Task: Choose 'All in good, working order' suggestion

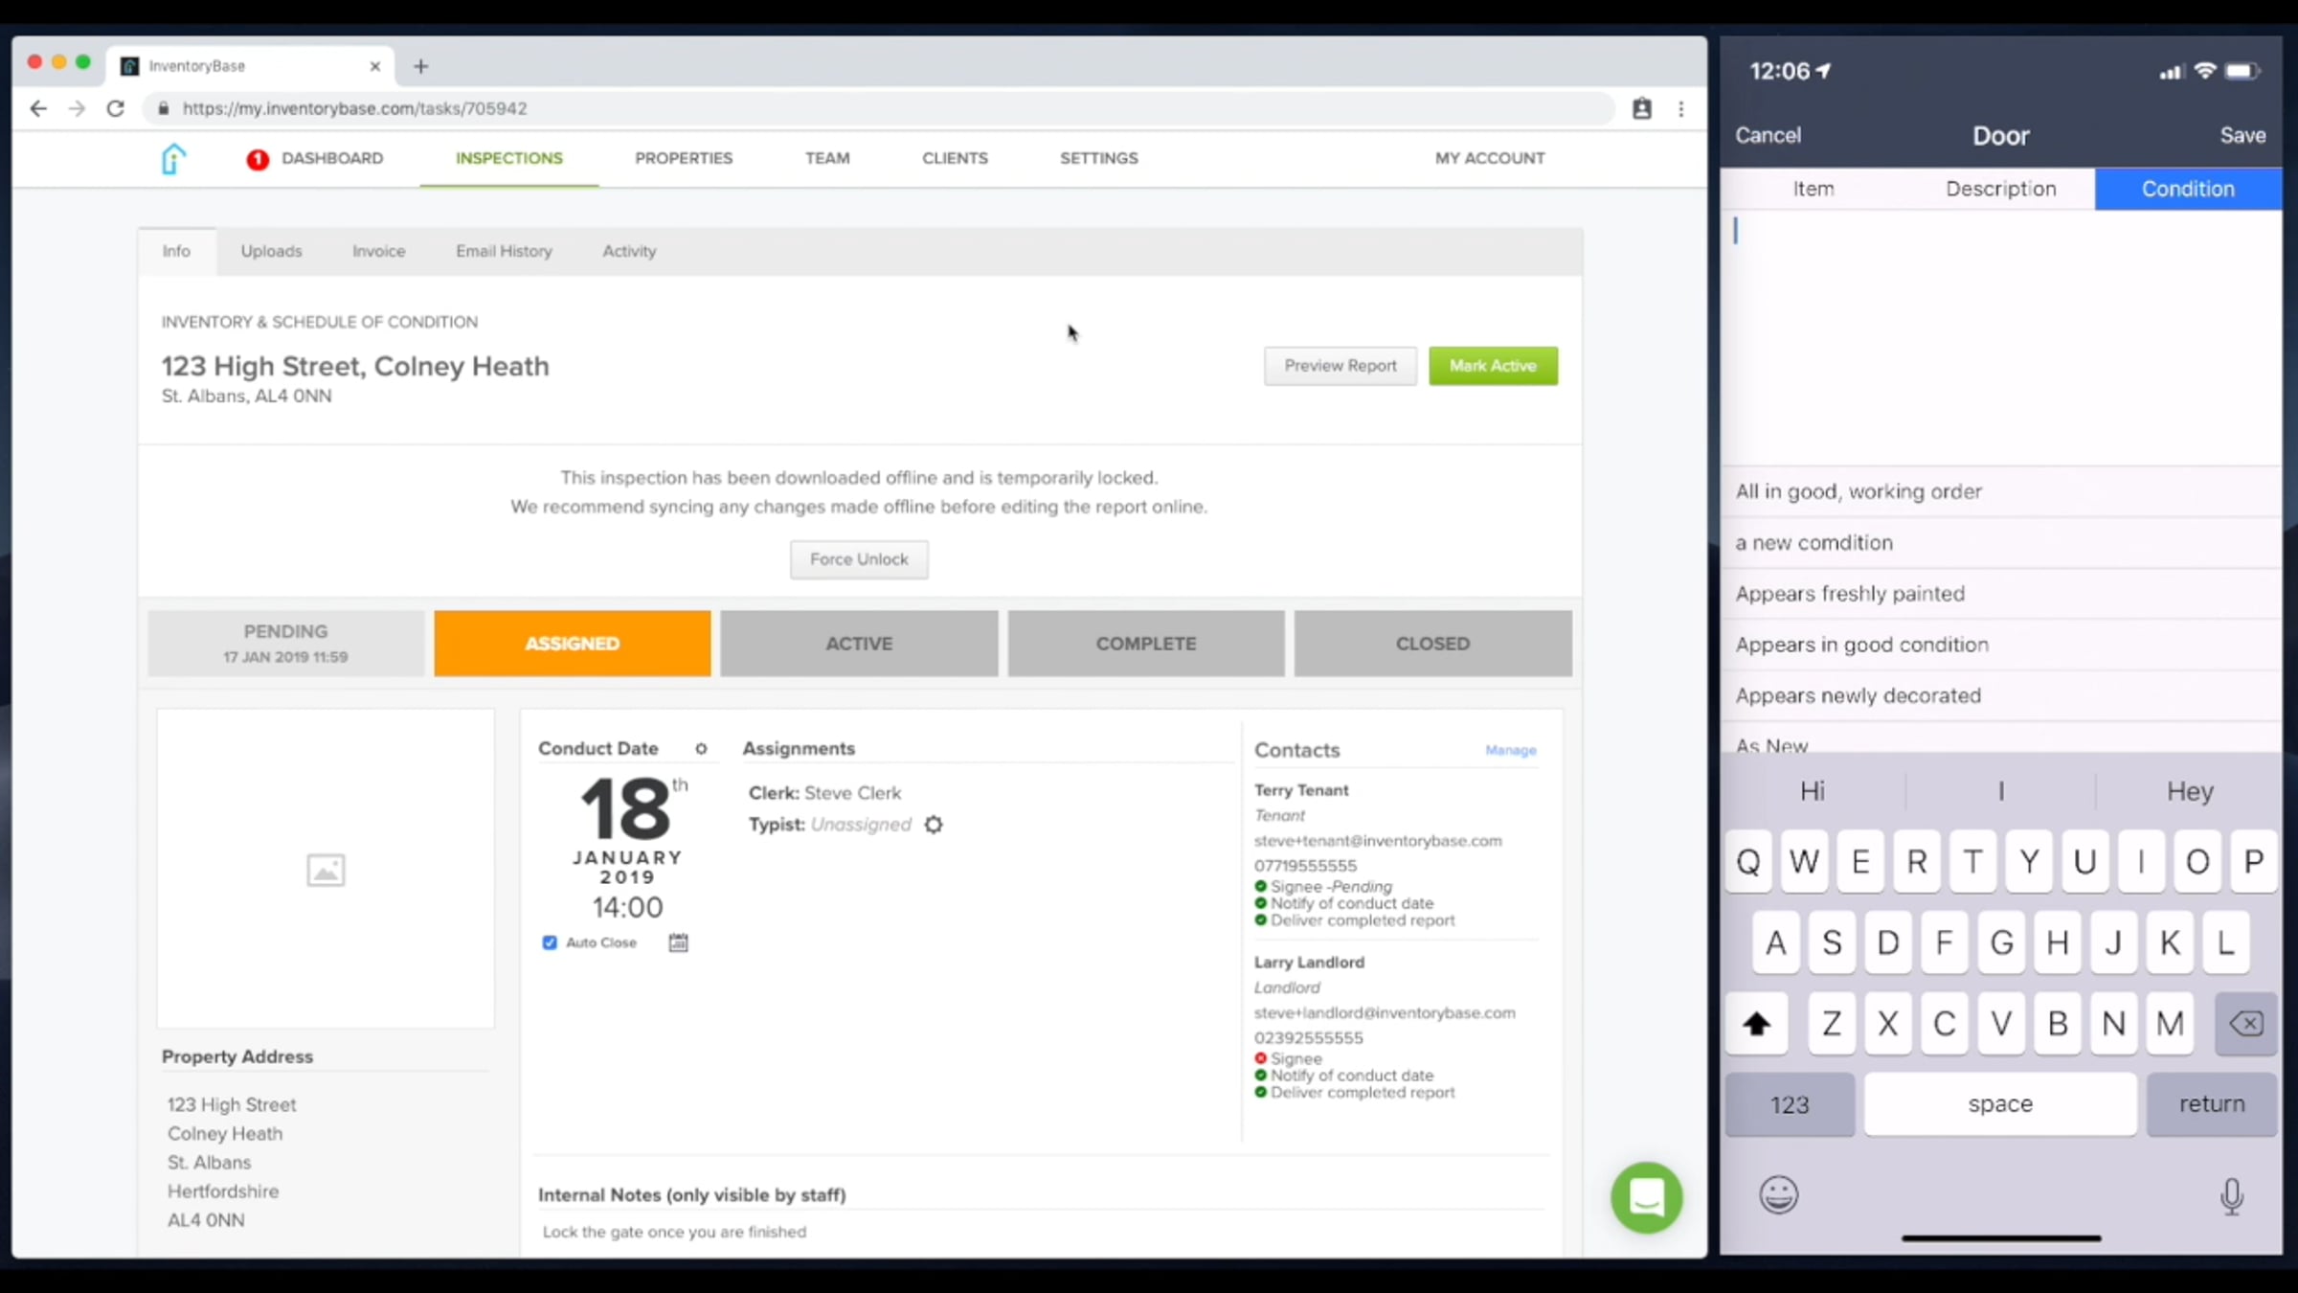Action: (2001, 491)
